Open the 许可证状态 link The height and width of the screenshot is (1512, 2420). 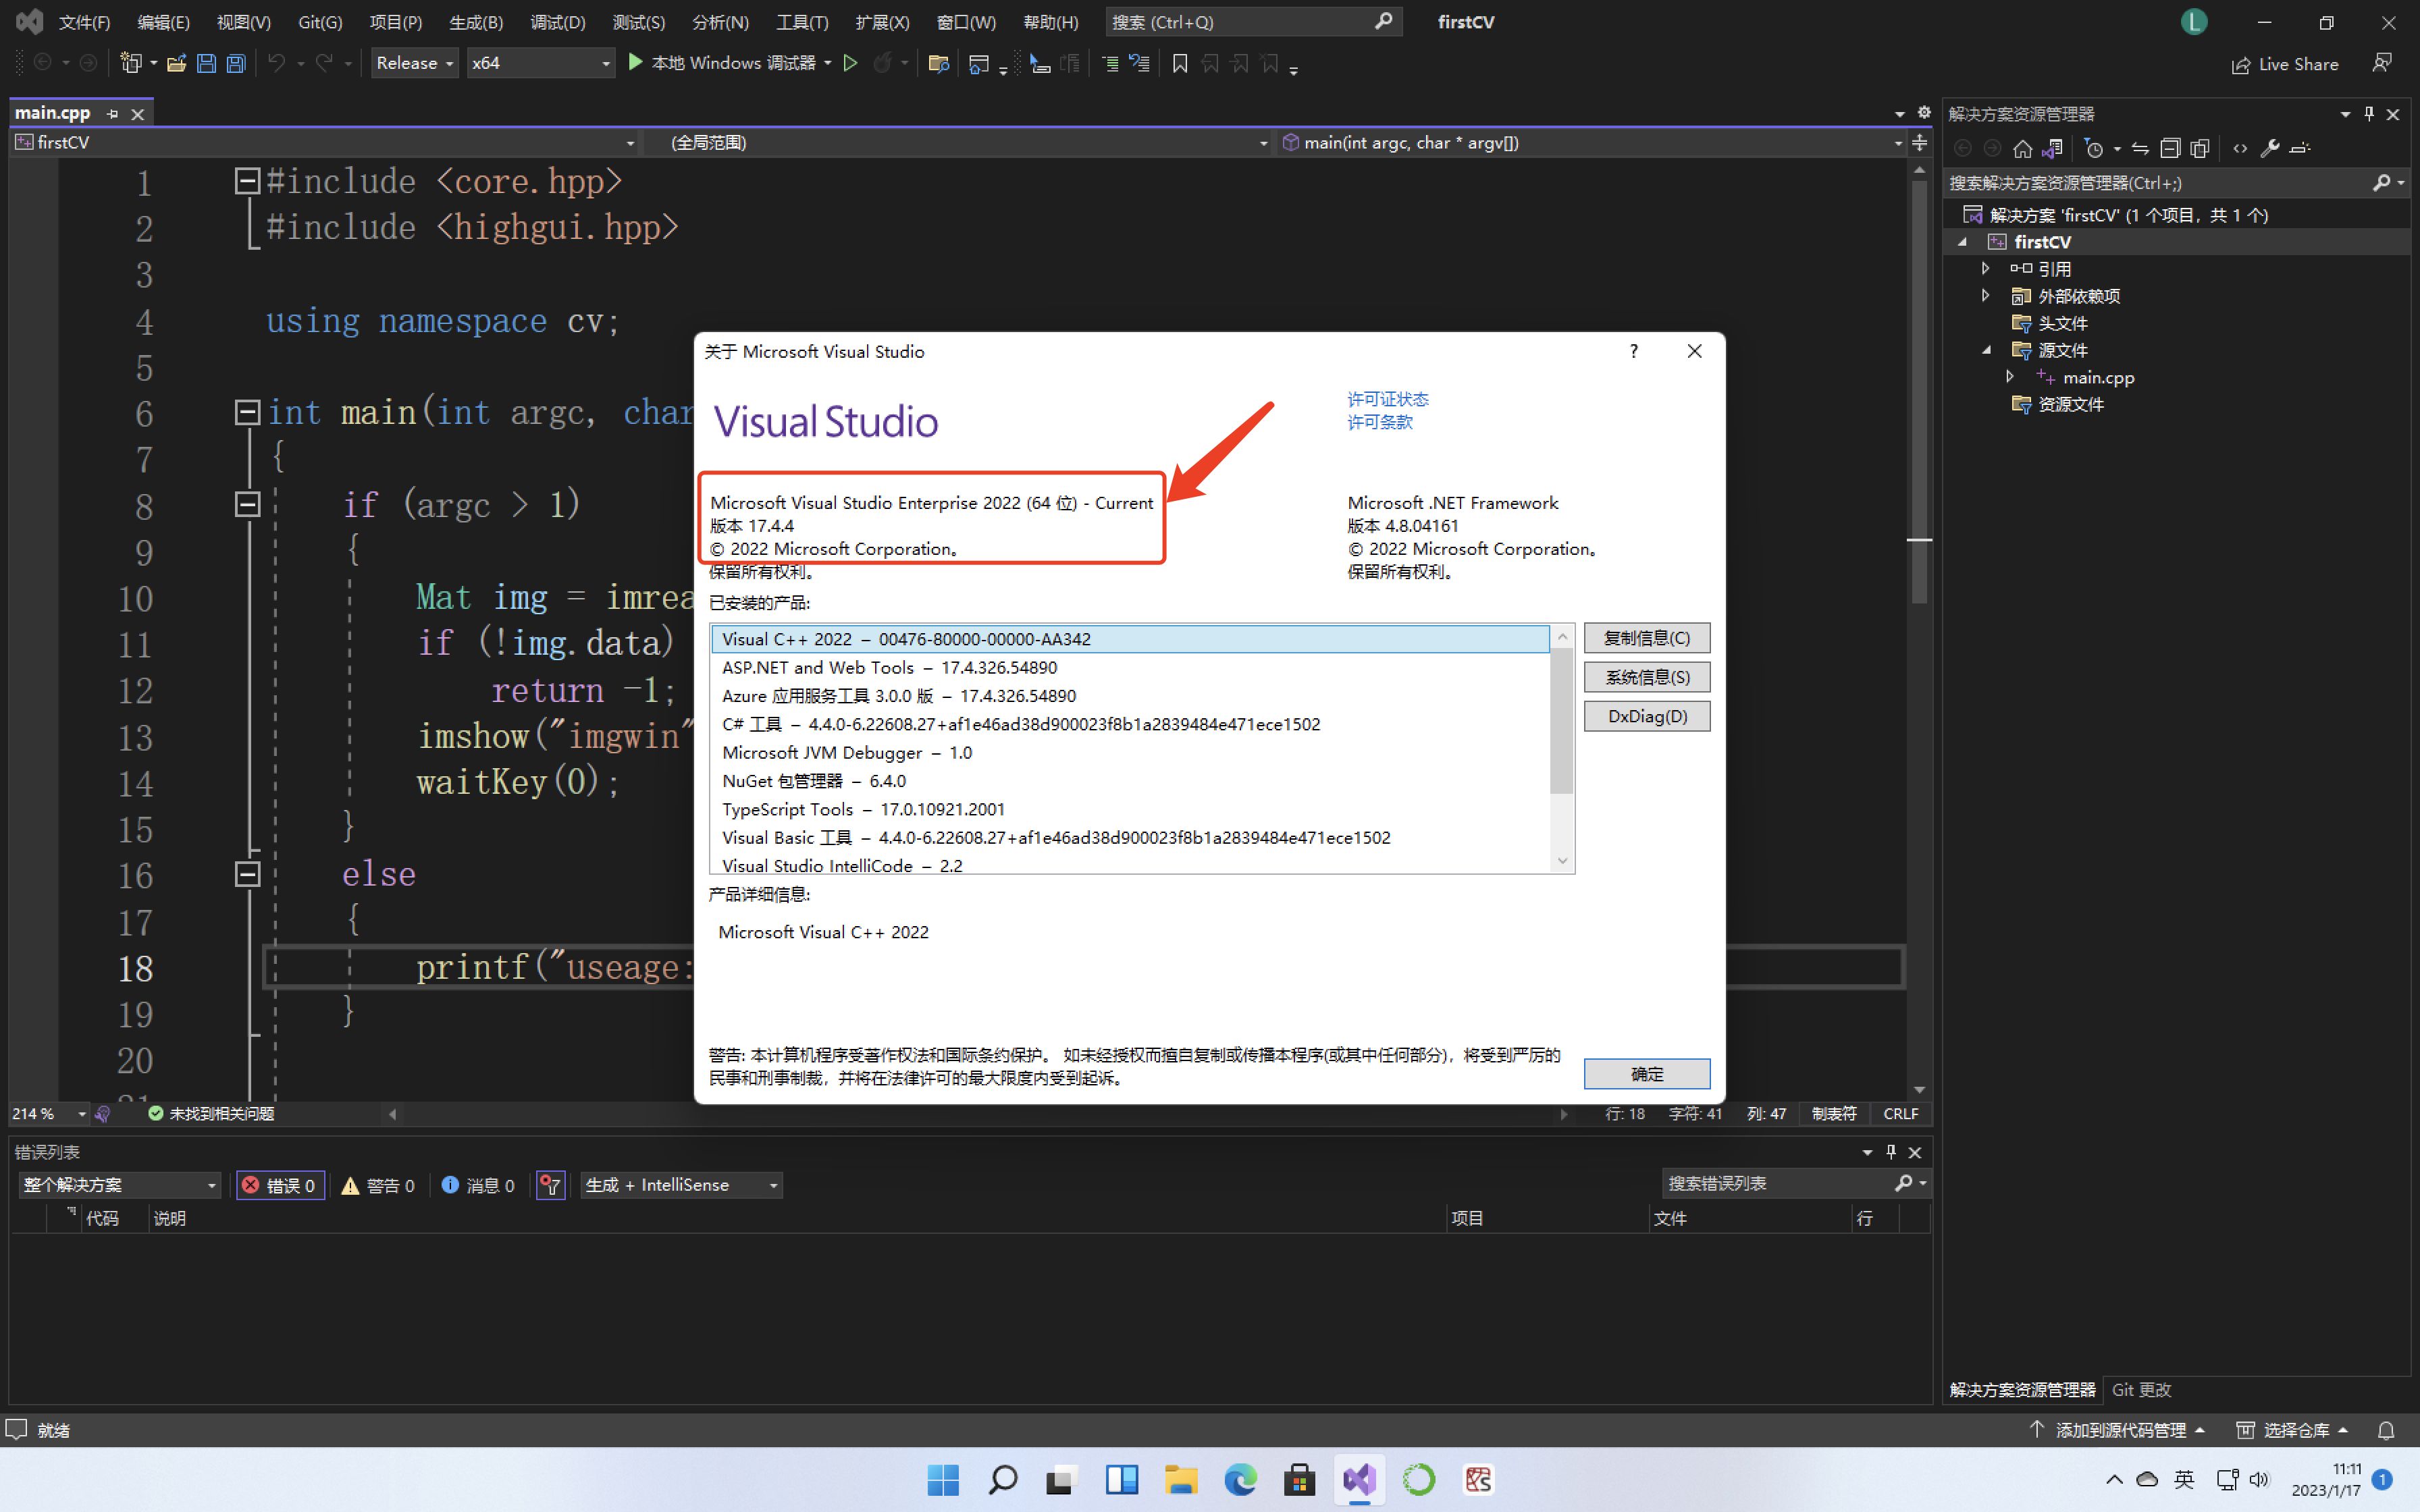tap(1387, 399)
